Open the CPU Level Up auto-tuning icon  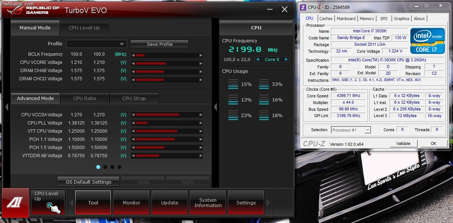(x=48, y=202)
